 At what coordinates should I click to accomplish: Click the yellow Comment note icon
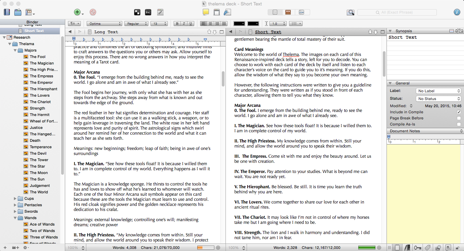click(x=206, y=12)
